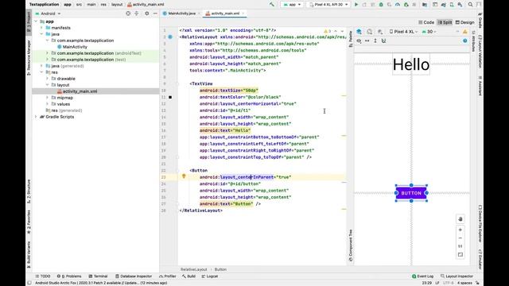Click the 4 spaces indent setting
The image size is (509, 286).
[464, 283]
